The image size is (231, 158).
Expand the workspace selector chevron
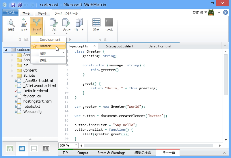[x=30, y=139]
